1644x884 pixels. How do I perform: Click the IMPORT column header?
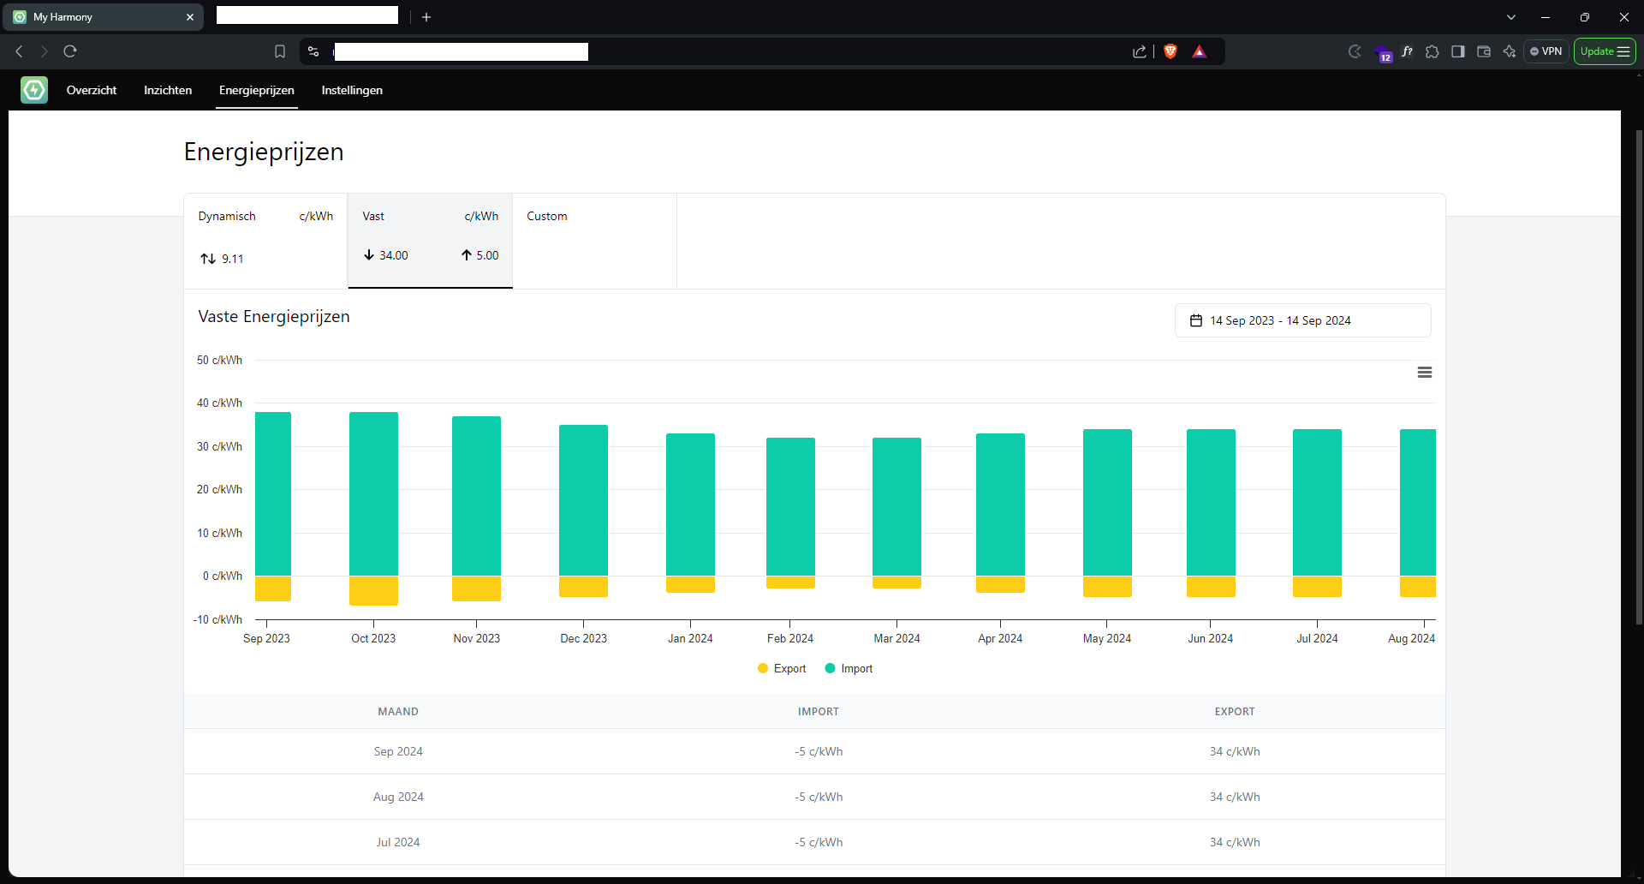[x=819, y=711]
